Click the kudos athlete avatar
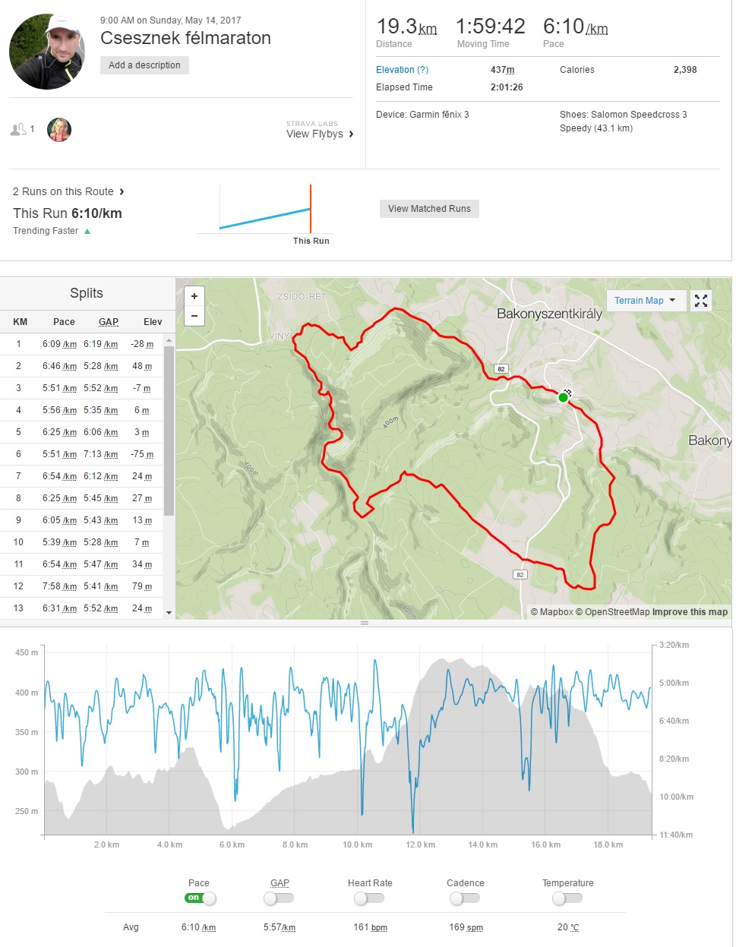The width and height of the screenshot is (736, 947). tap(59, 130)
